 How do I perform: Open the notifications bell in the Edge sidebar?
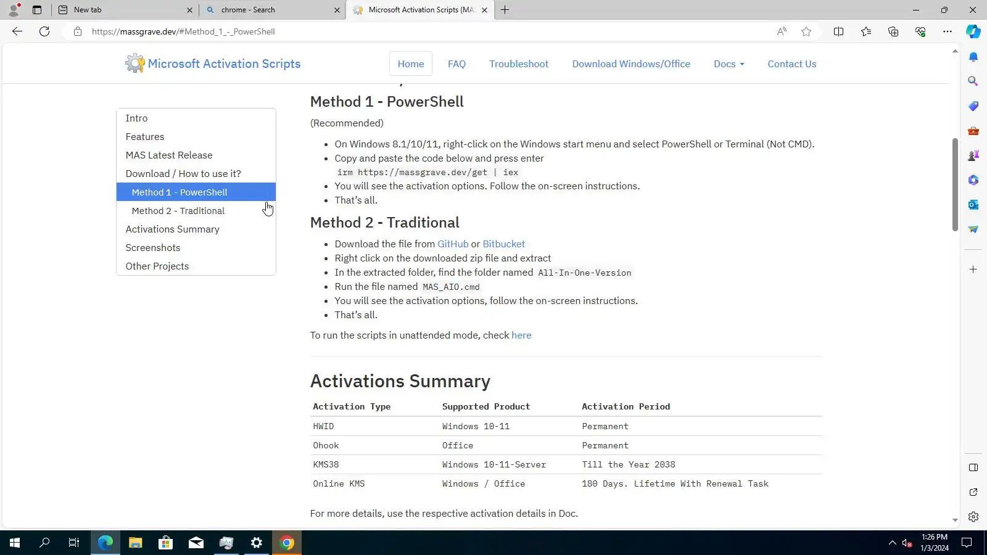(973, 57)
